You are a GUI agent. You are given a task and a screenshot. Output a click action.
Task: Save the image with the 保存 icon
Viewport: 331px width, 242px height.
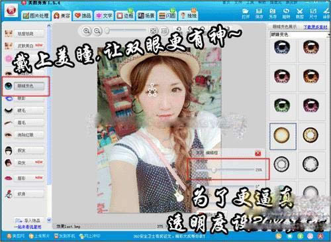(259, 13)
